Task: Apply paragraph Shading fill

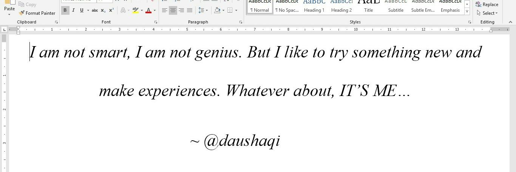Action: pyautogui.click(x=217, y=10)
